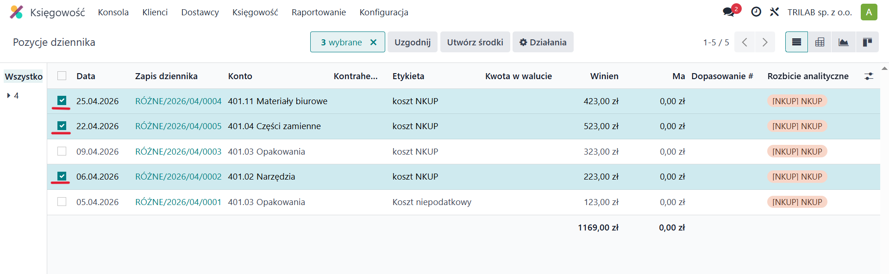889x274 pixels.
Task: Open the Księgowość app logo icon
Action: click(x=16, y=12)
